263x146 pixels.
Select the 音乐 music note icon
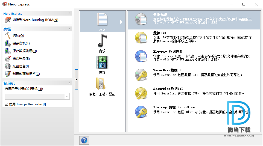click(102, 41)
